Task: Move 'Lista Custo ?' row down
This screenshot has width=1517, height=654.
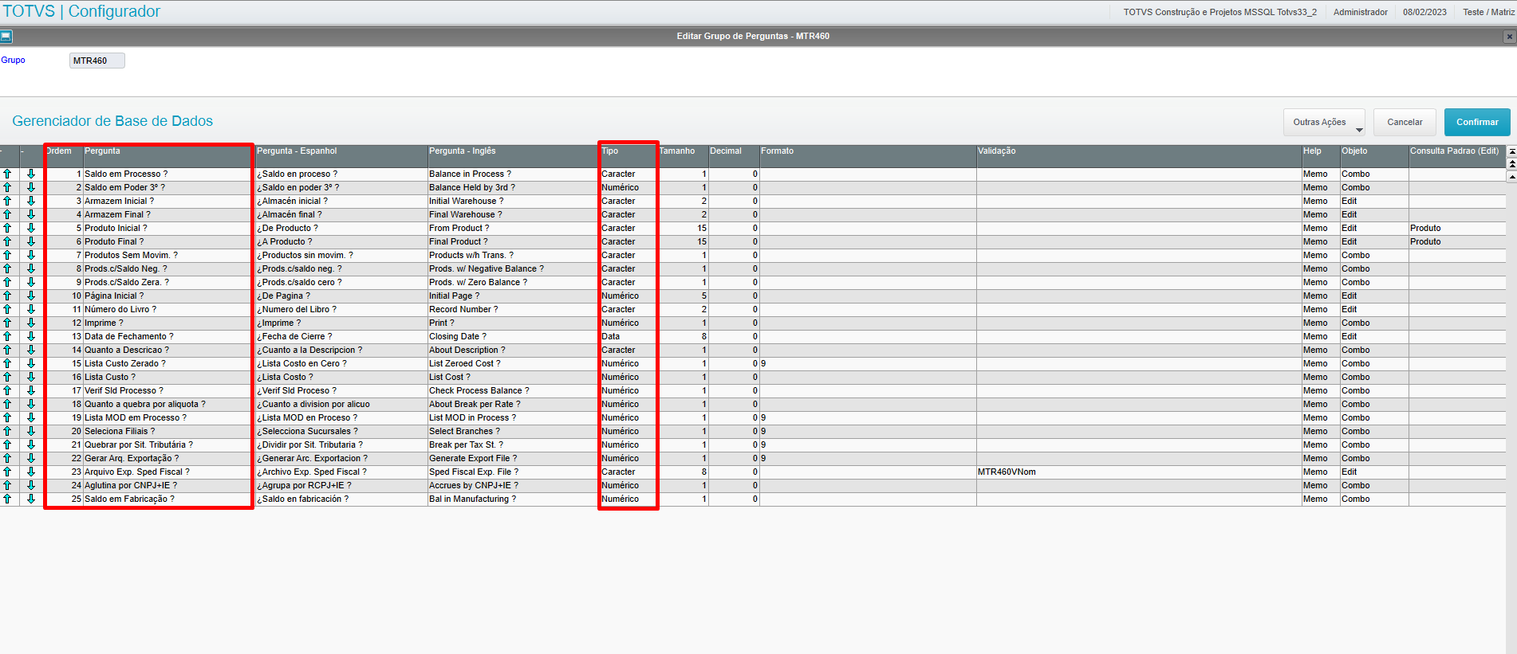Action: [x=31, y=377]
